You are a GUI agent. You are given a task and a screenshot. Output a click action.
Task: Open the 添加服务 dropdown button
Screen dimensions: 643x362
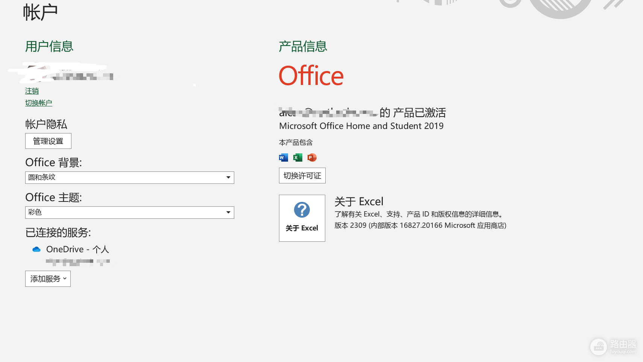[x=48, y=279]
